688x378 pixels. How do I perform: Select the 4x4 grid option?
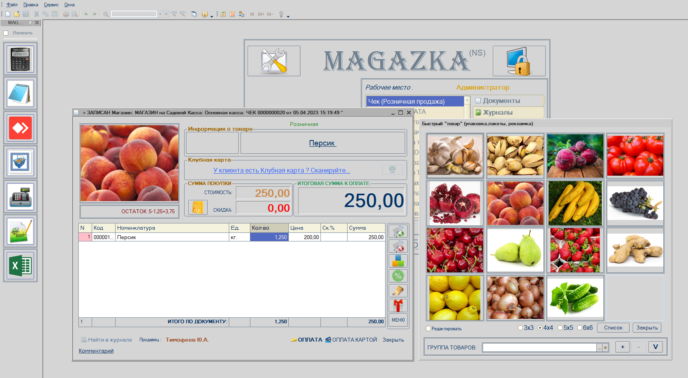tap(540, 328)
